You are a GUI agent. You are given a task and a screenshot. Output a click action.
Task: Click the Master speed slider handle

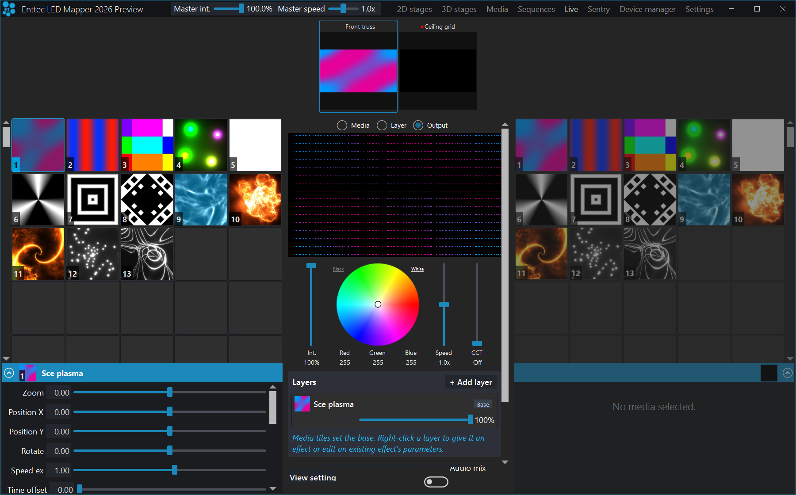coord(343,8)
